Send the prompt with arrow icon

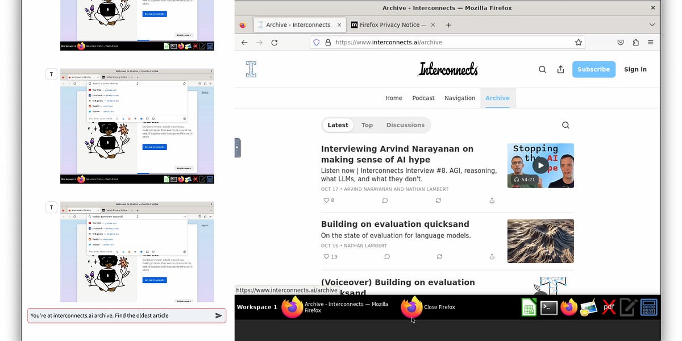pos(219,315)
